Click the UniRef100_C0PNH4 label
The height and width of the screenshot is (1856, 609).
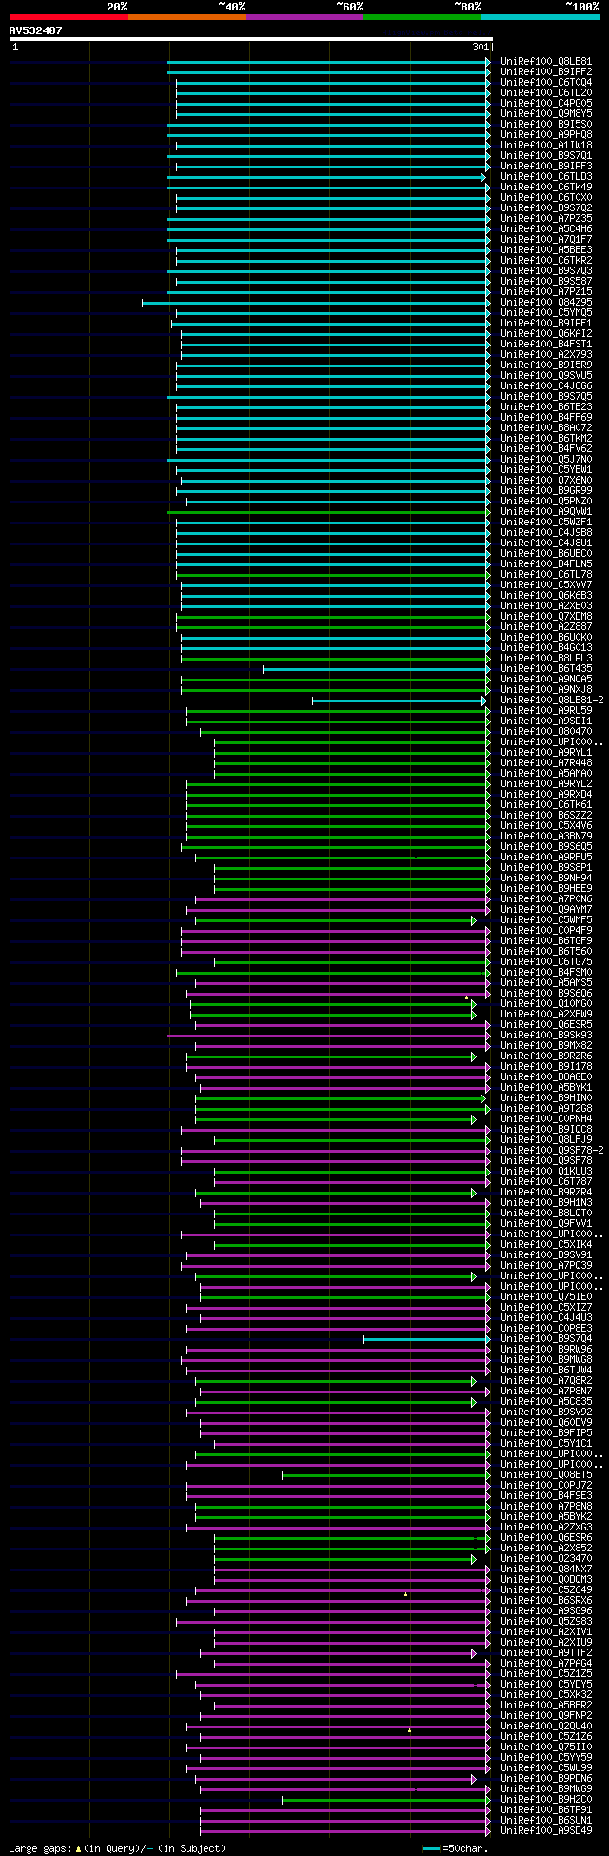tap(546, 1118)
